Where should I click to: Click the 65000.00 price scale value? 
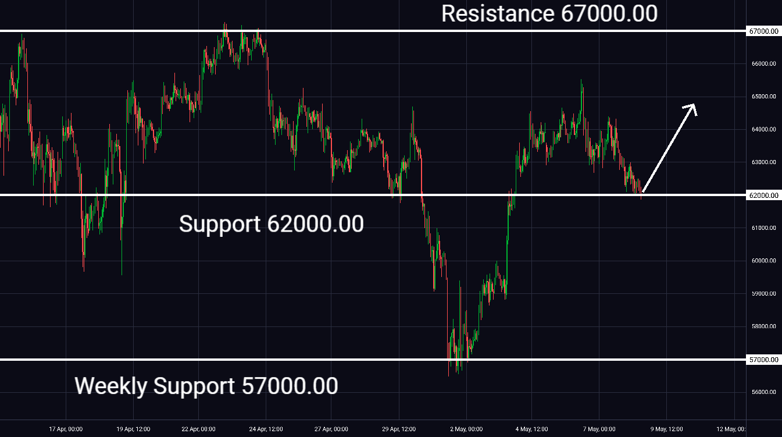click(764, 97)
